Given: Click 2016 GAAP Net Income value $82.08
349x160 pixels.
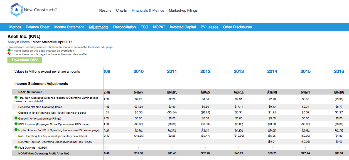Looking at the screenshot, I should coord(339,92).
